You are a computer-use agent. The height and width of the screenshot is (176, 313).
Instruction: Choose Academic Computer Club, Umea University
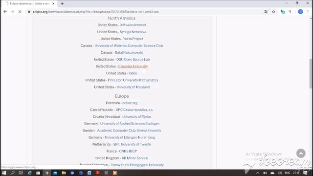pos(129,131)
